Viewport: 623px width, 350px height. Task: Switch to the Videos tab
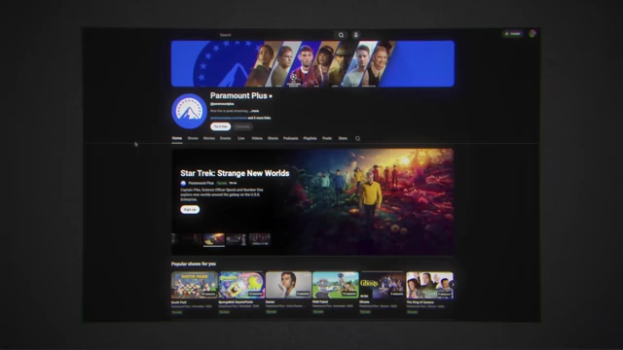pos(257,138)
